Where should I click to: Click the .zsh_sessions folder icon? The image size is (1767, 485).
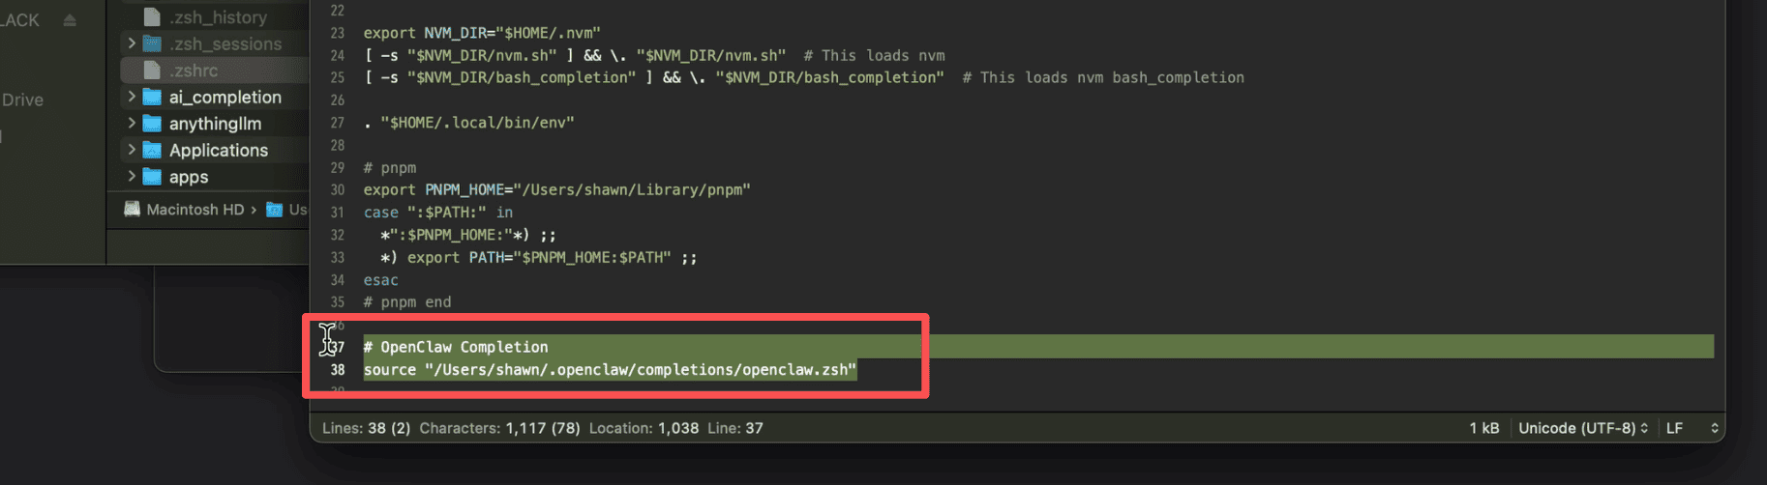(x=152, y=43)
